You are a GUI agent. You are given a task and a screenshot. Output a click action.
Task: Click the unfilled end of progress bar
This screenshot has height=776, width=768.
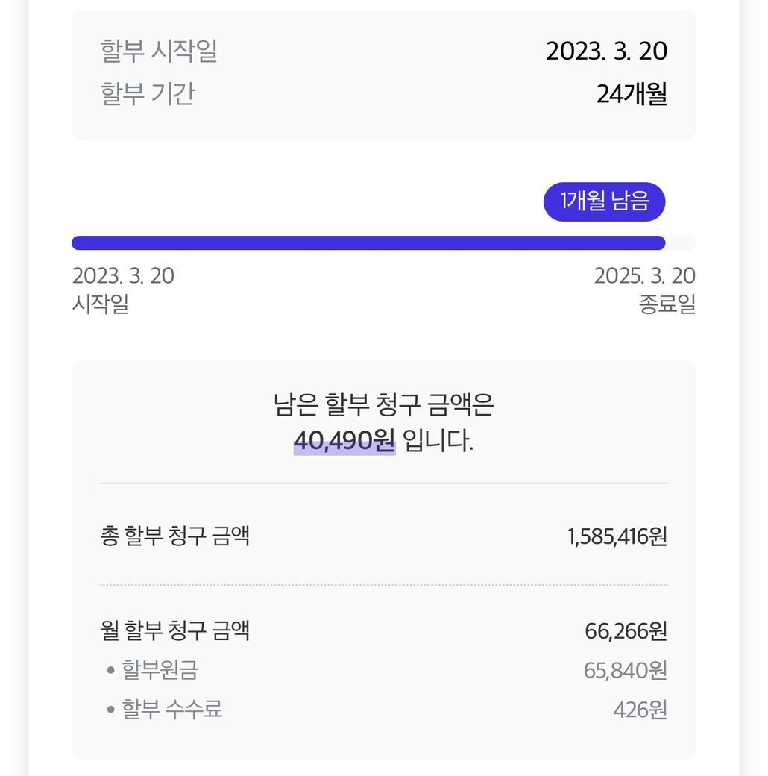681,243
